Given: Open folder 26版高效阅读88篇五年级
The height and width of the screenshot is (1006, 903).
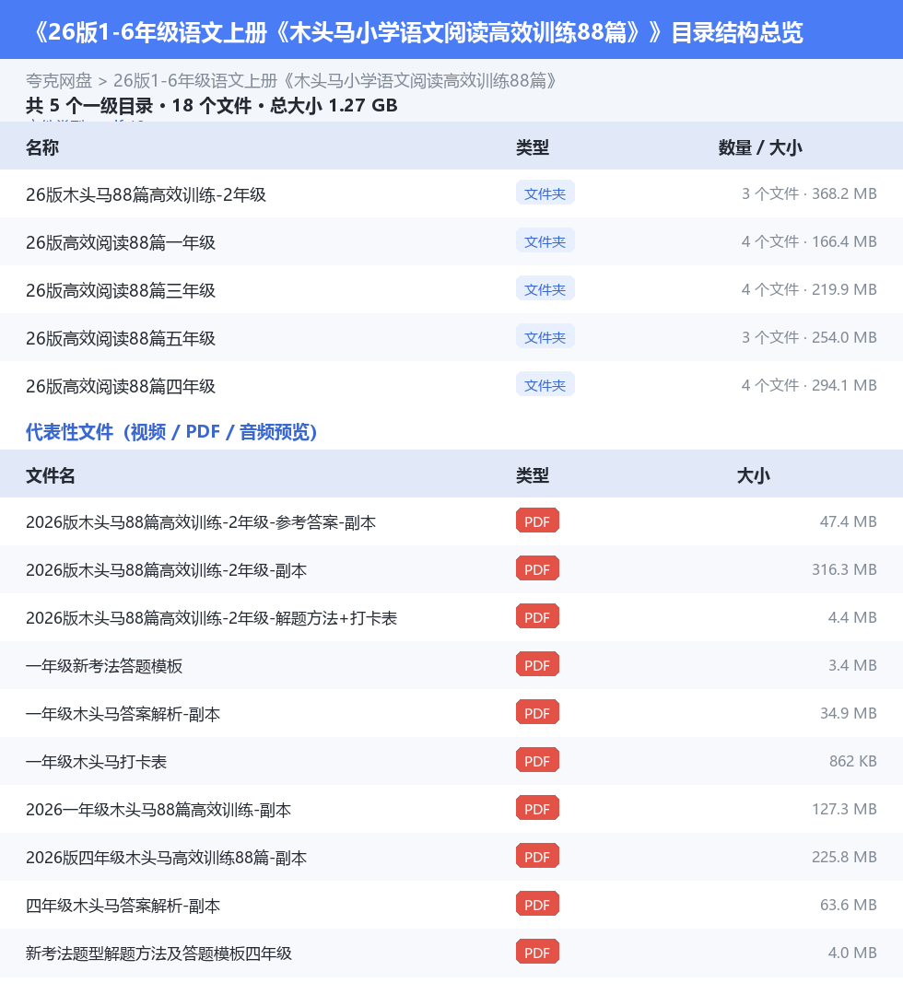Looking at the screenshot, I should pos(121,338).
